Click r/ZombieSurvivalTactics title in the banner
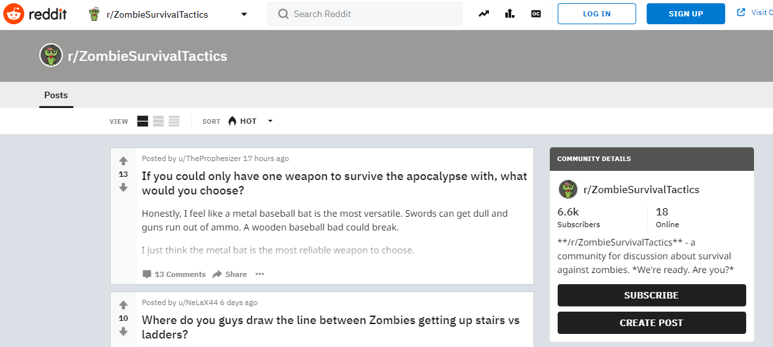Image resolution: width=773 pixels, height=347 pixels. (x=147, y=56)
